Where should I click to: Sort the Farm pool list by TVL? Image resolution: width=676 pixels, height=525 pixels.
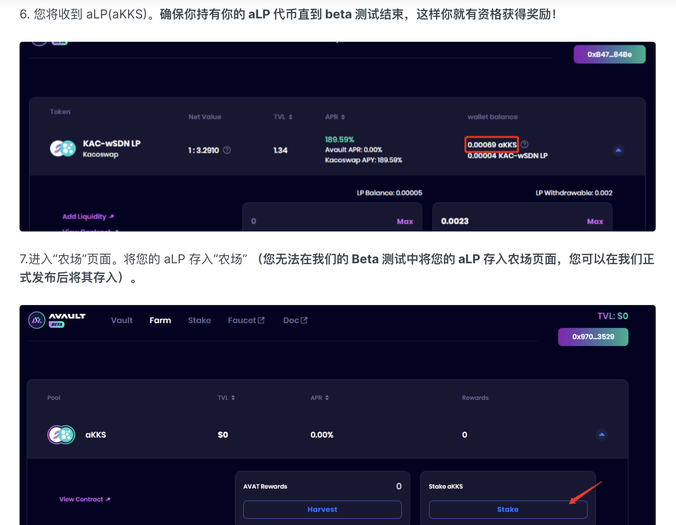coord(233,398)
